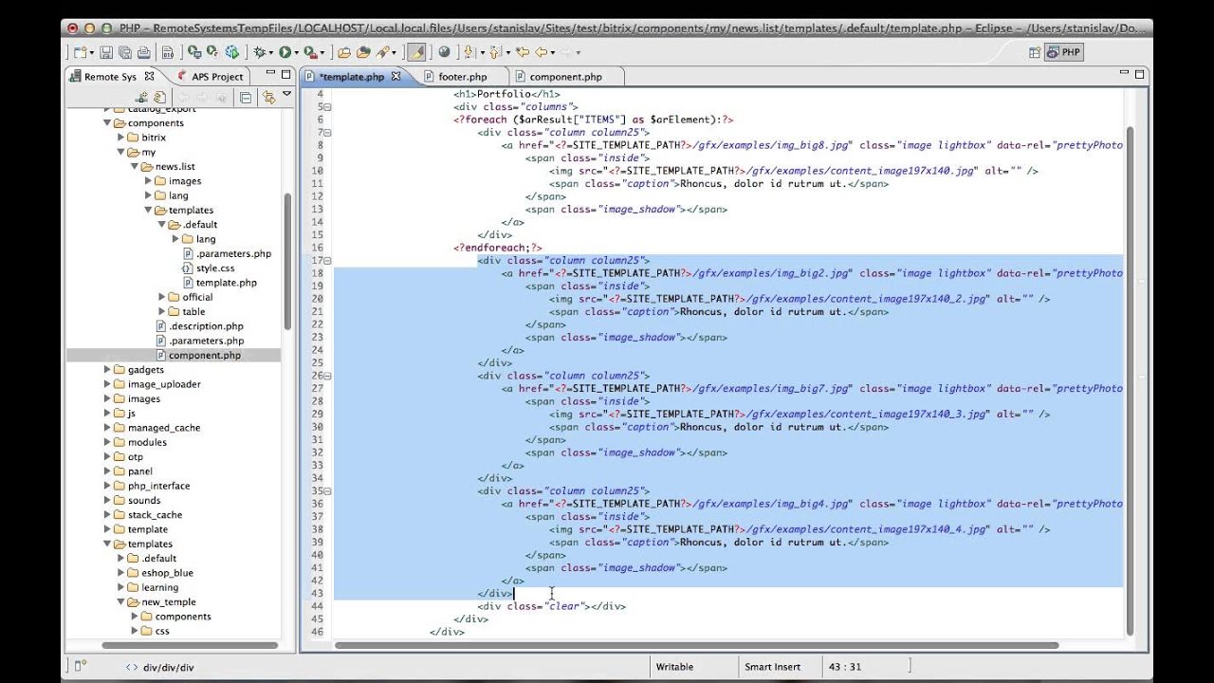
Task: Open the Run dropdown arrow
Action: coord(296,53)
